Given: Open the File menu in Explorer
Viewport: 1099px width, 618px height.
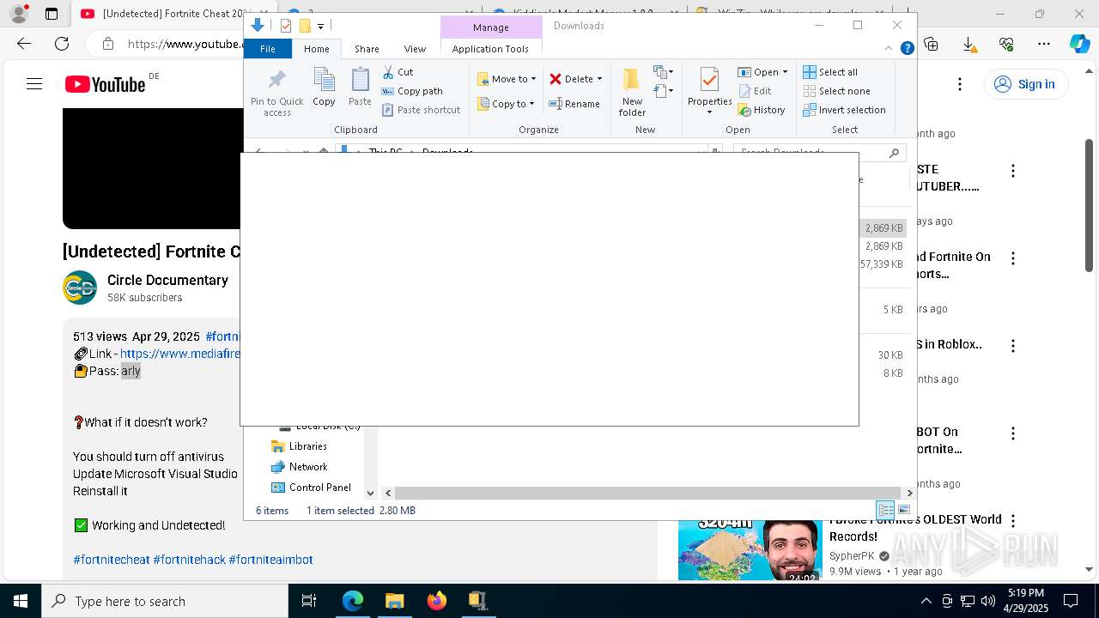Looking at the screenshot, I should click(268, 49).
